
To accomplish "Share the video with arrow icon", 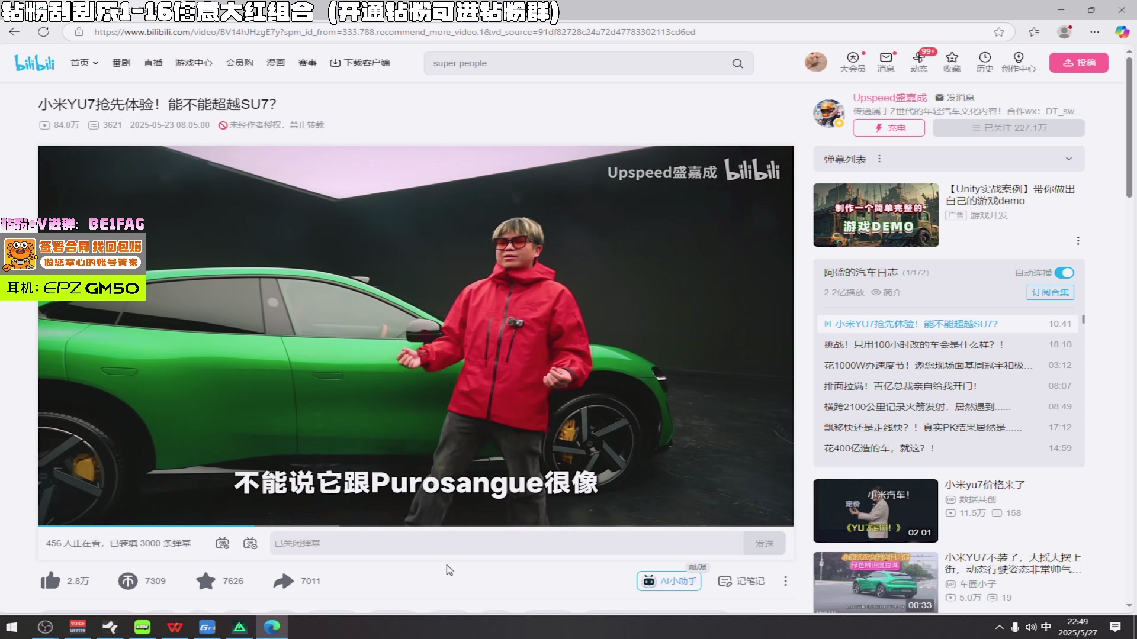I will pos(284,581).
